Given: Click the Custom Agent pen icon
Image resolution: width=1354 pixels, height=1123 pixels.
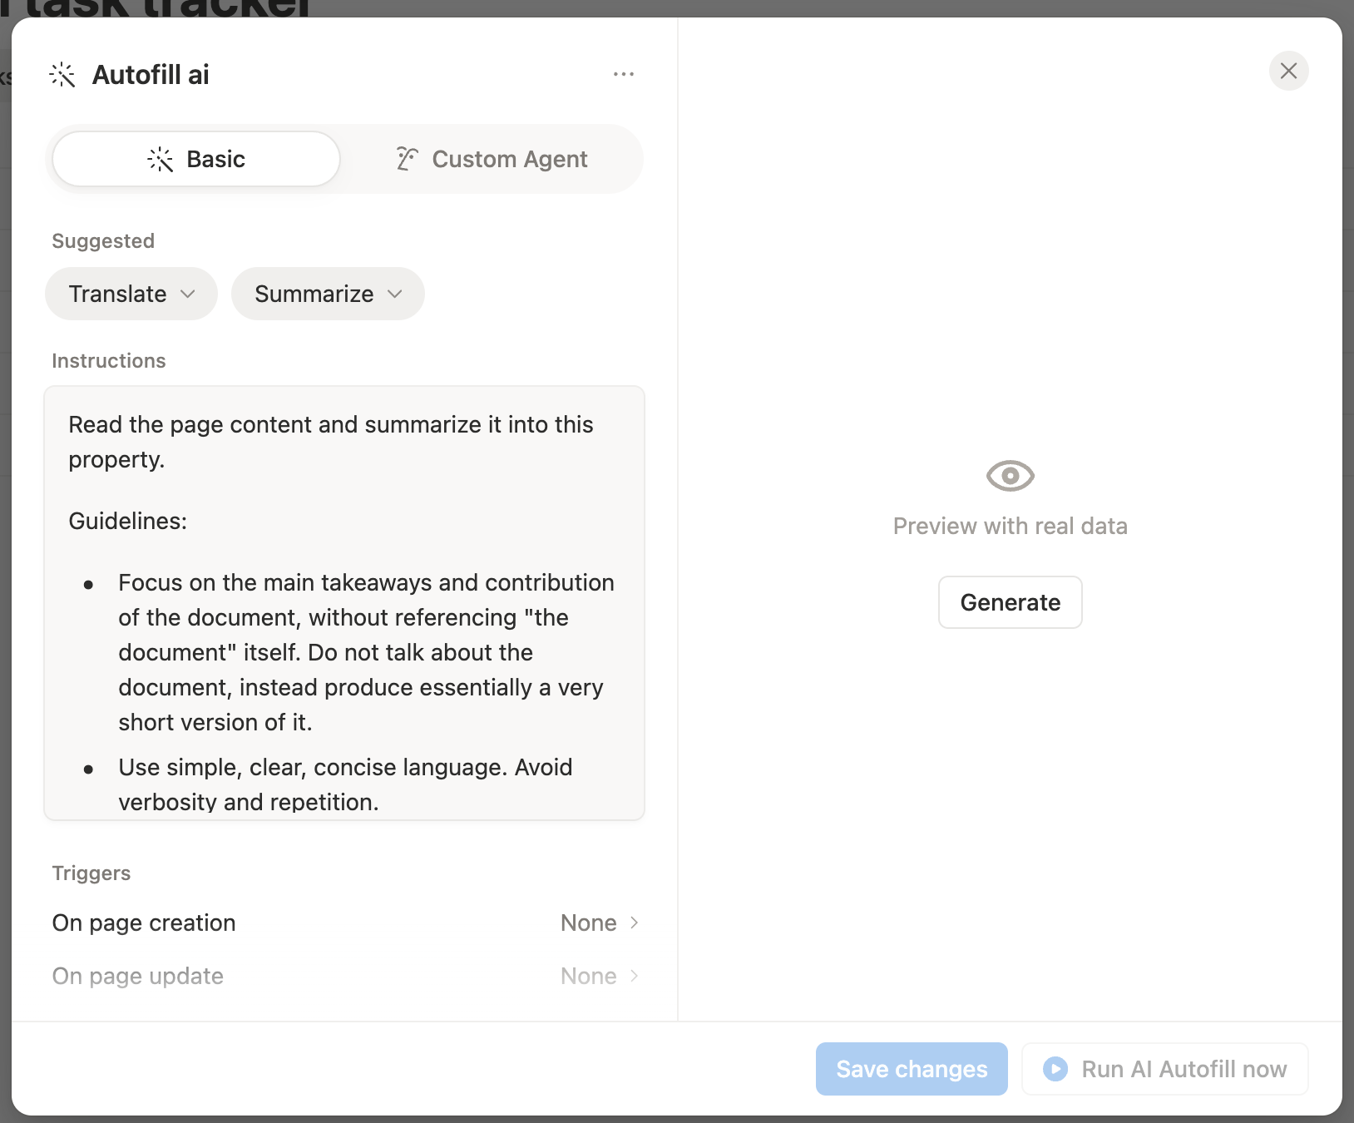Looking at the screenshot, I should coord(405,159).
